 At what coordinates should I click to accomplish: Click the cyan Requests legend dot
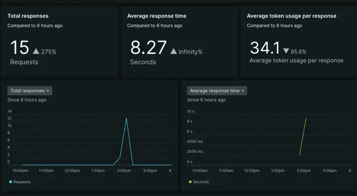click(x=10, y=182)
